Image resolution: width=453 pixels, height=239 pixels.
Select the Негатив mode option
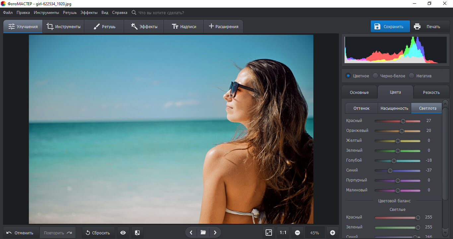412,76
